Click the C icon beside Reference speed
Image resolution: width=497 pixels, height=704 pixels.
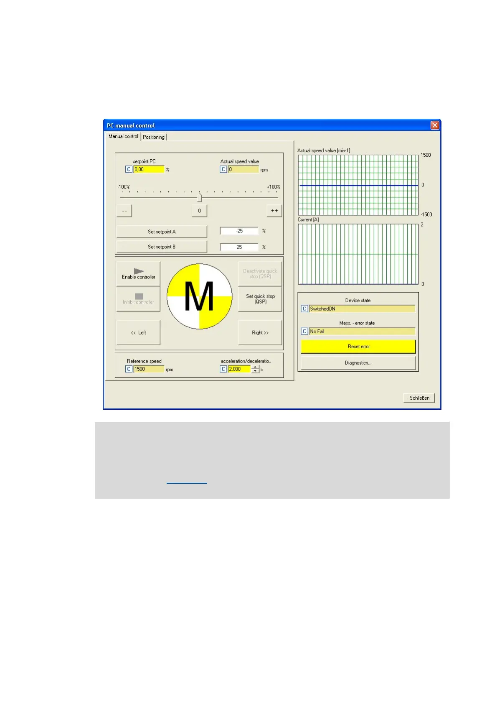point(129,369)
